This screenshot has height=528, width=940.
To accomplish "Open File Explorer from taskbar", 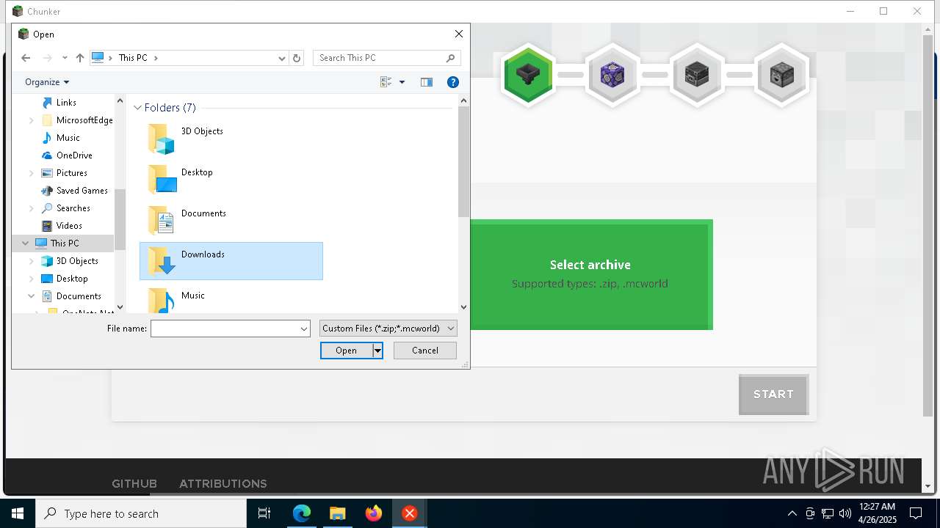I will [x=337, y=513].
